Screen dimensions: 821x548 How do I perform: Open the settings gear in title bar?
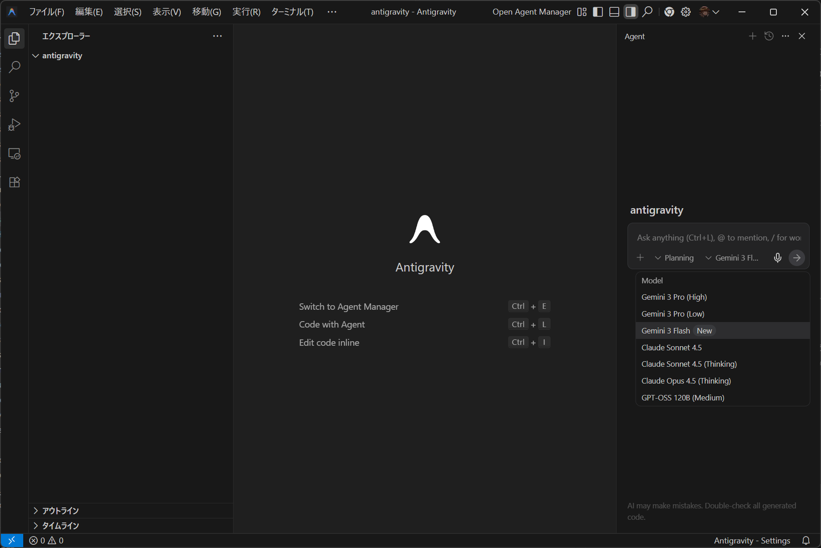pos(686,12)
